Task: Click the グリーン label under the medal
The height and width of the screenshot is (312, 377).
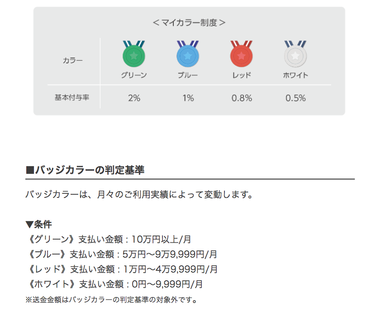Action: point(134,75)
